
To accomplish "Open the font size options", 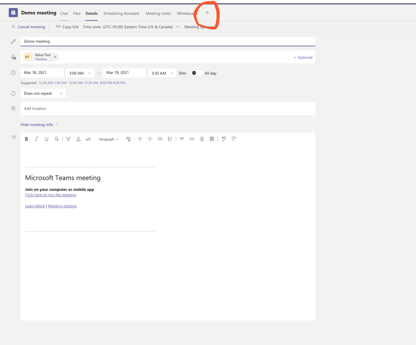I will [x=88, y=139].
